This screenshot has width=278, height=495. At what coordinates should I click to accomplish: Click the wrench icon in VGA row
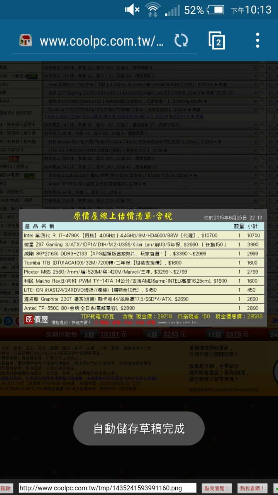(263, 159)
